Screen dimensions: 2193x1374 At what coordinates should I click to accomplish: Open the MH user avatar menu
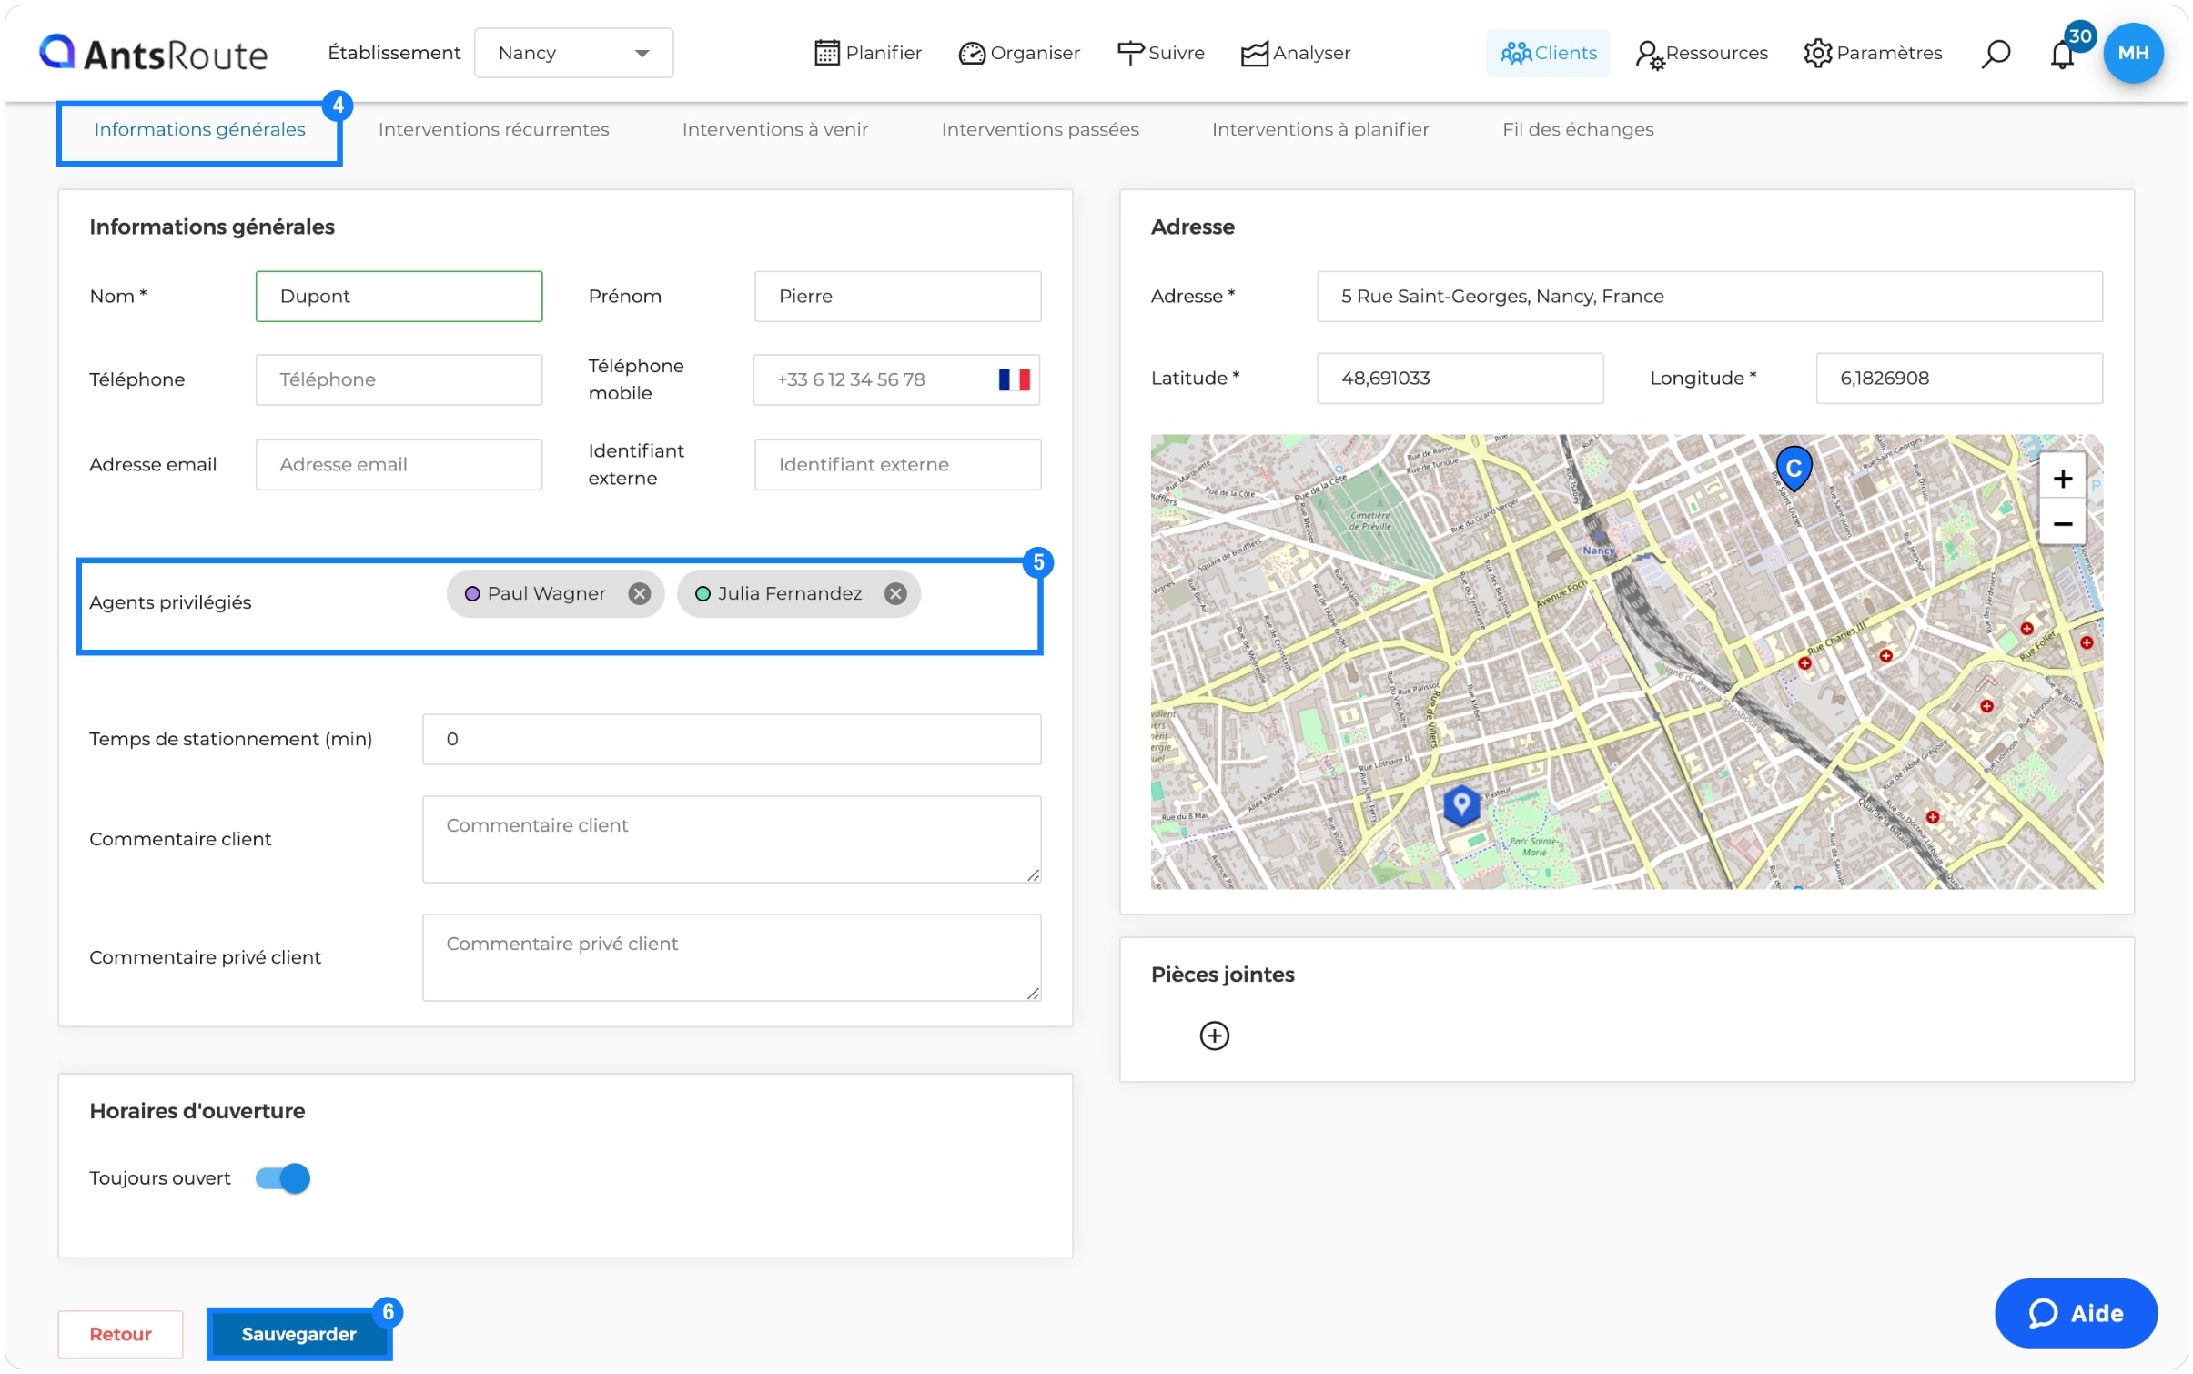click(x=2132, y=53)
